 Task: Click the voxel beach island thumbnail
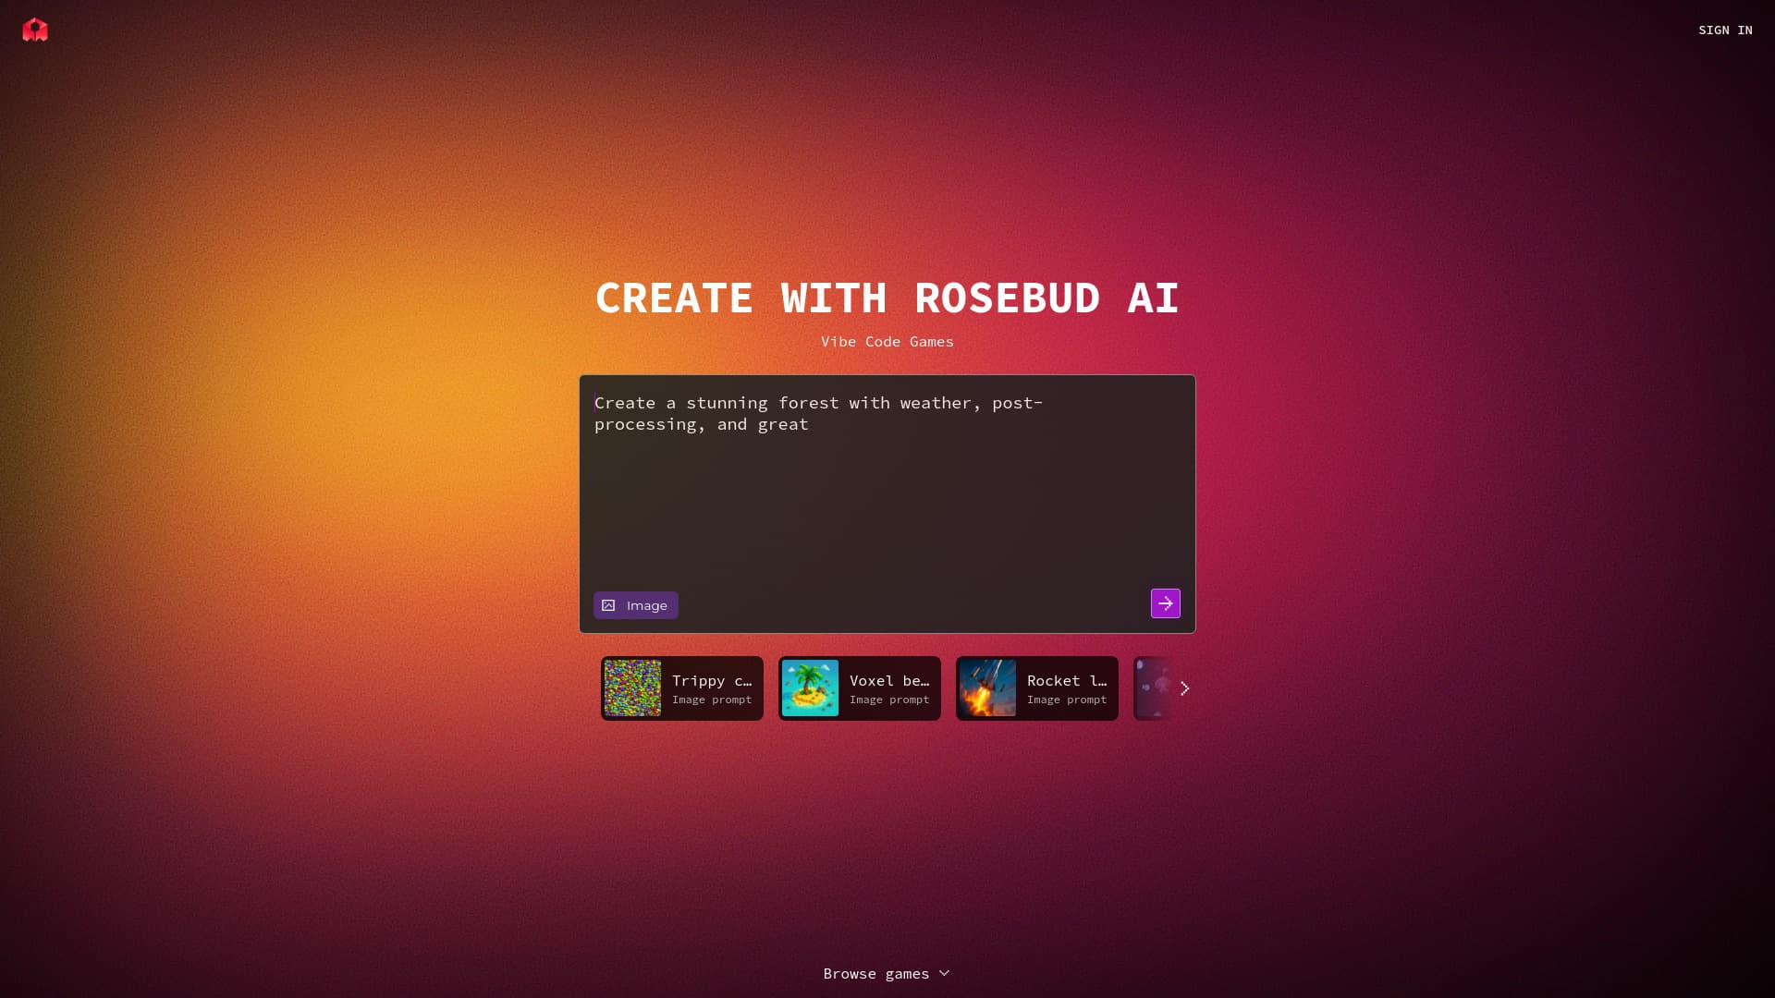[x=811, y=688]
